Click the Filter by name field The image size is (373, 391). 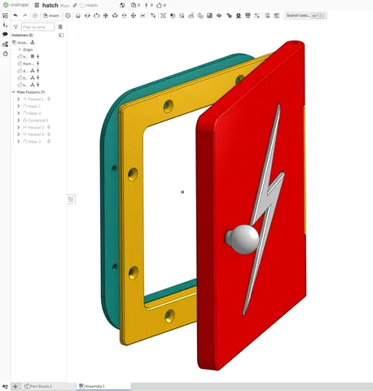coord(37,27)
